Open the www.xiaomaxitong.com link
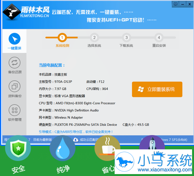This screenshot has height=176, width=194. tap(165, 170)
